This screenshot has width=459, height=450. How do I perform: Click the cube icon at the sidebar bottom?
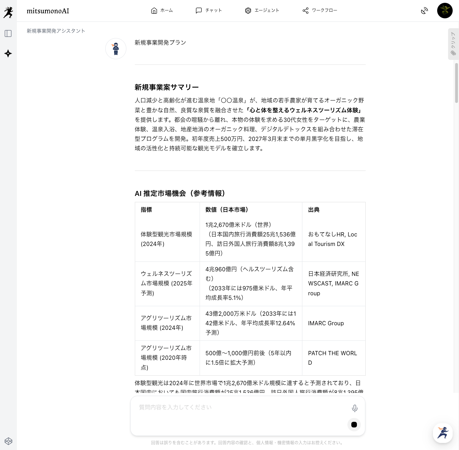[8, 441]
